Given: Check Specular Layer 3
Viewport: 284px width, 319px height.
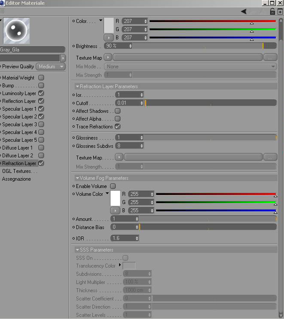Looking at the screenshot, I should [x=41, y=124].
